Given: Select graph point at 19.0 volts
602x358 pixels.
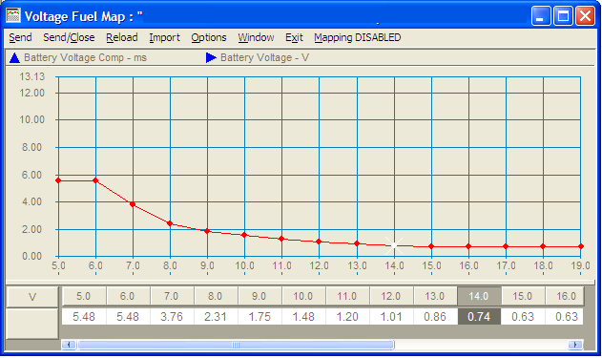Looking at the screenshot, I should pos(581,246).
